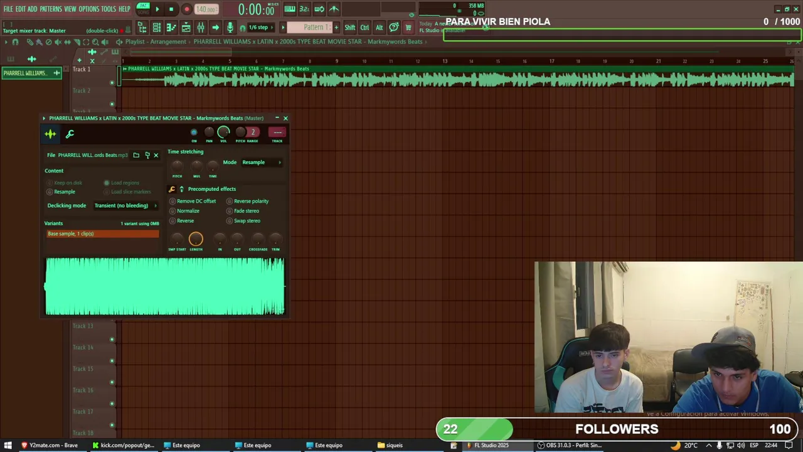Viewport: 803px width, 452px height.
Task: Enable Reverse polarity
Action: (x=248, y=202)
